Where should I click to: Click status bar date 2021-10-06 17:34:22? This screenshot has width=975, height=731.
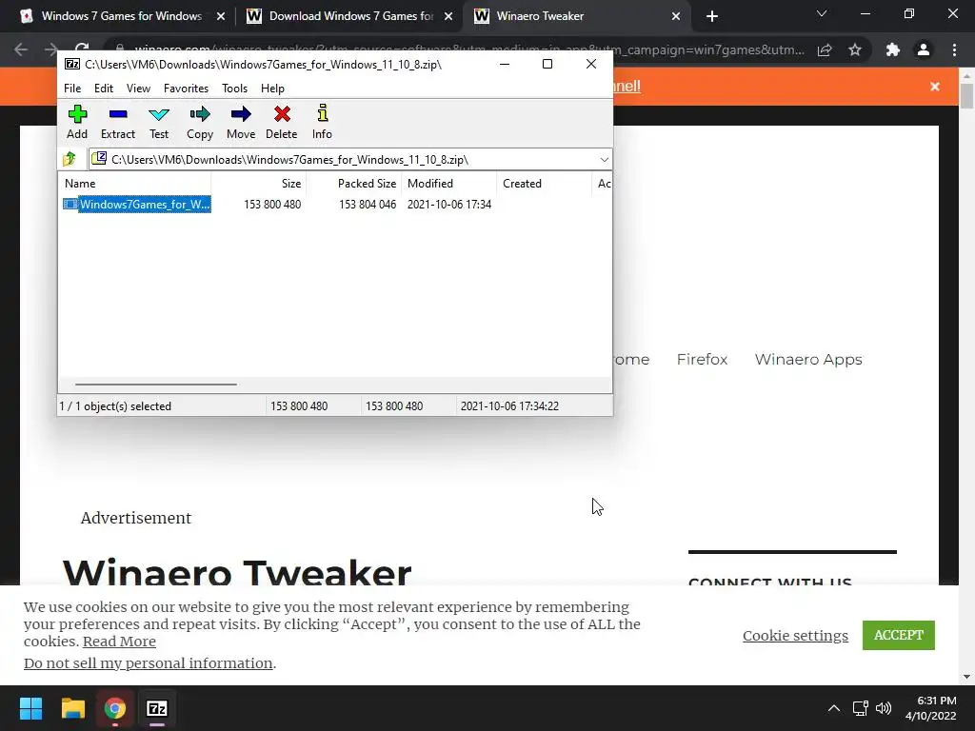[509, 405]
